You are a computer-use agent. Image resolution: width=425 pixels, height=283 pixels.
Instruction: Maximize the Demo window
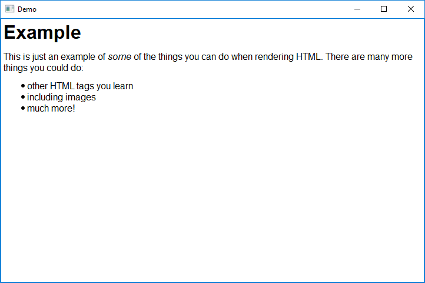point(384,9)
